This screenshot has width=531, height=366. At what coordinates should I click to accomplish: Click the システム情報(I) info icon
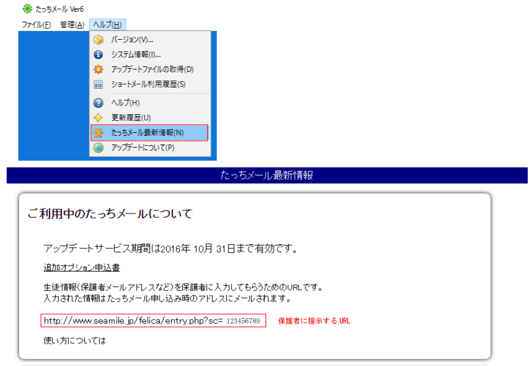[98, 55]
